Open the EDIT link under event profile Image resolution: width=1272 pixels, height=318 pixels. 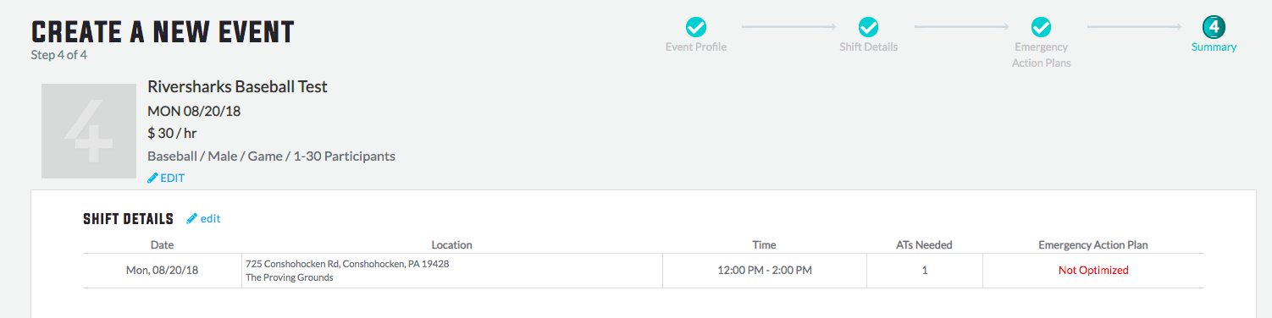coord(172,178)
